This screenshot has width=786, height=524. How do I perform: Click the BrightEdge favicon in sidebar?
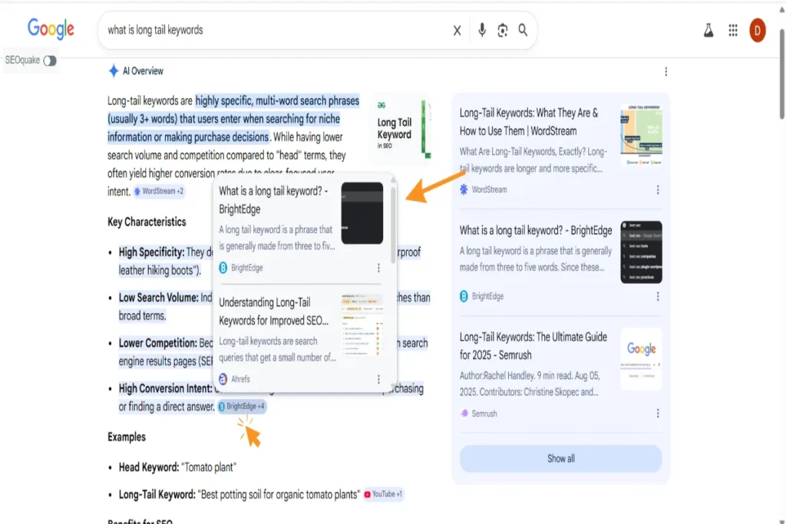click(x=464, y=296)
